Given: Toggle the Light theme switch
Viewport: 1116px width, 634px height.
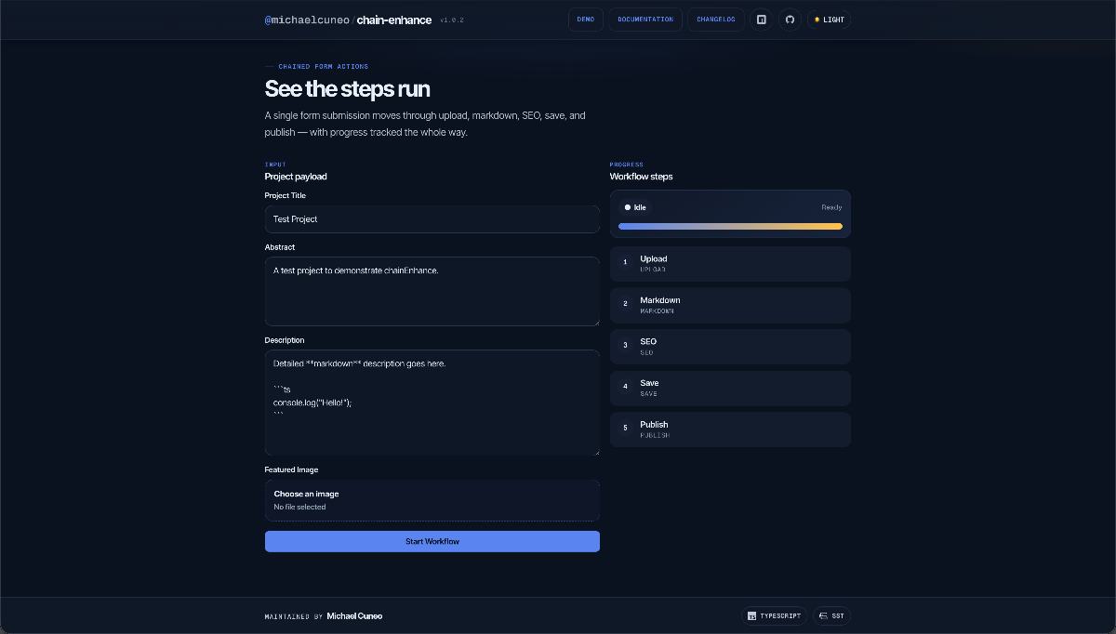Looking at the screenshot, I should [x=829, y=20].
